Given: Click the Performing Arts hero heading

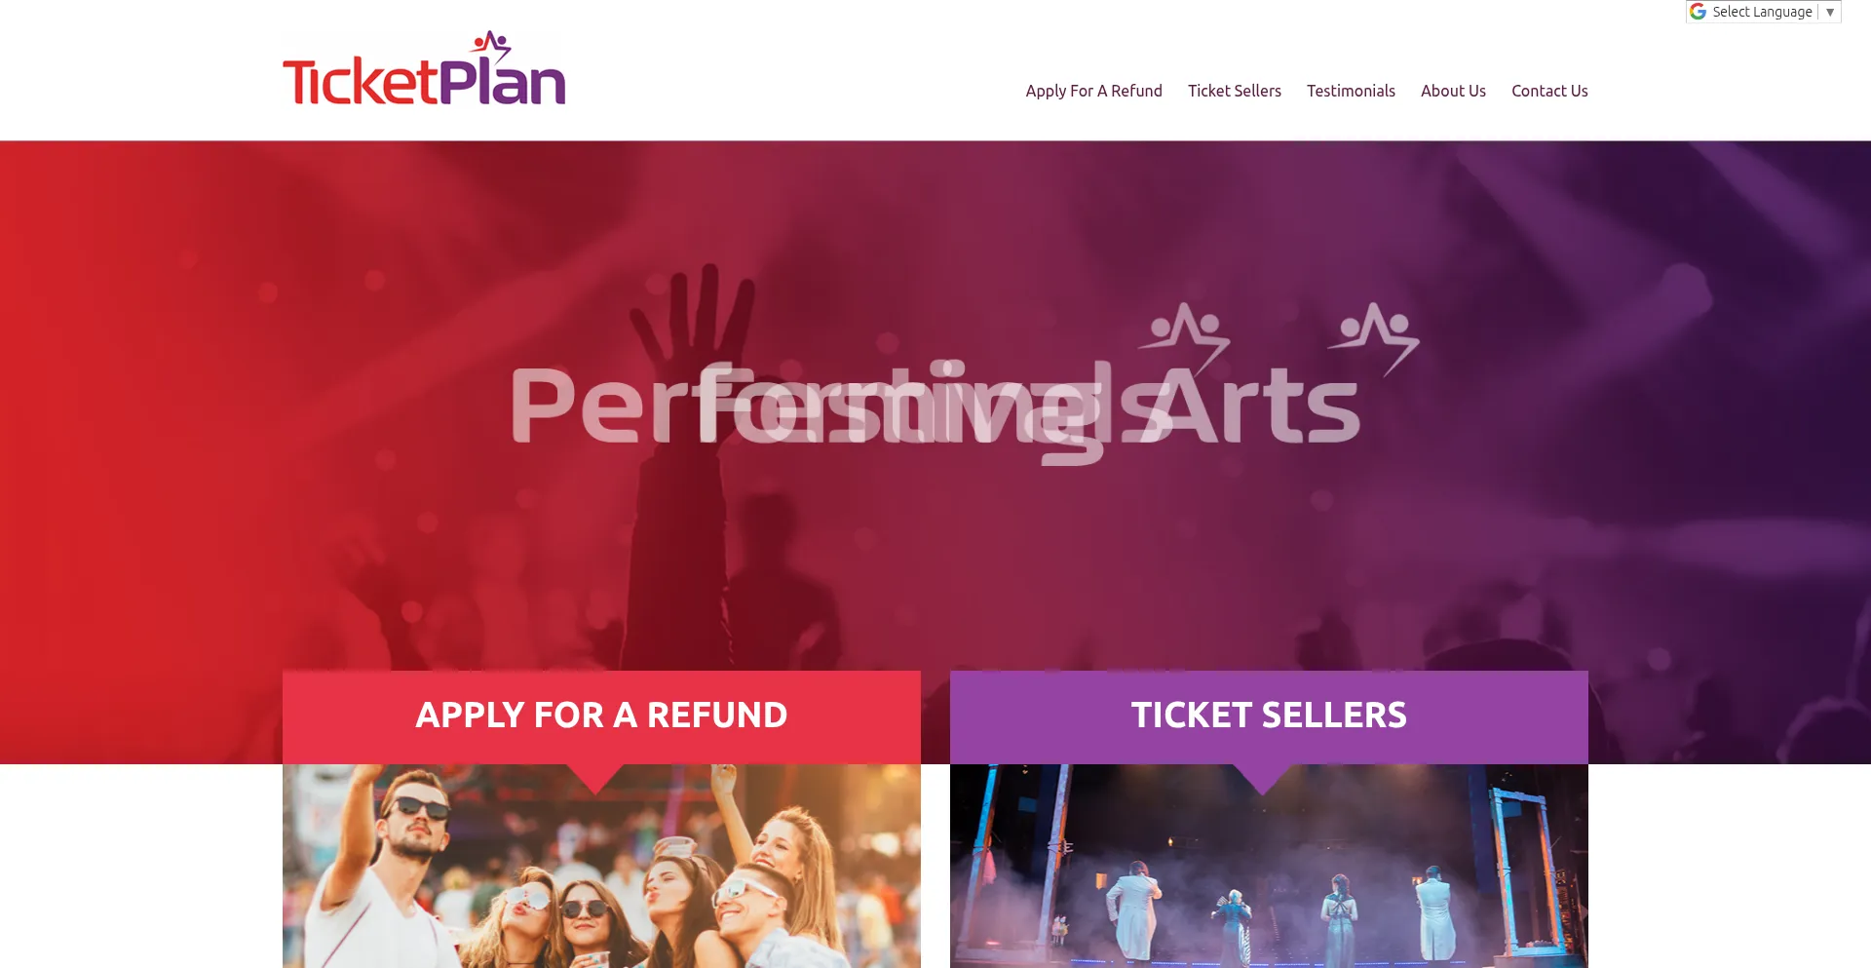Looking at the screenshot, I should [934, 406].
